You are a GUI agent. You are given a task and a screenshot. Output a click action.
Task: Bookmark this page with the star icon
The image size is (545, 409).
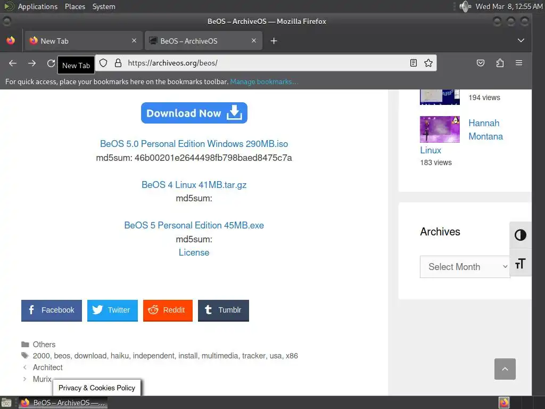pyautogui.click(x=428, y=63)
